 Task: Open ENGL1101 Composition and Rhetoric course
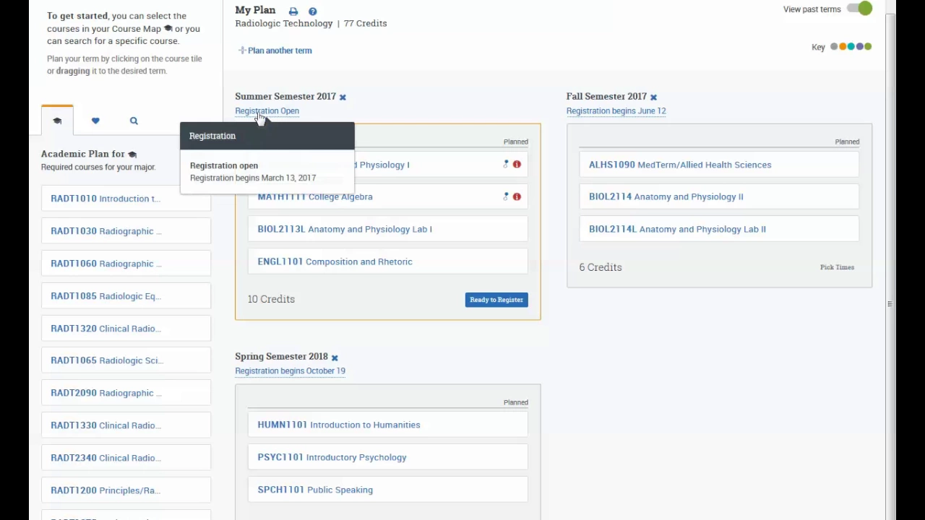[x=387, y=261]
